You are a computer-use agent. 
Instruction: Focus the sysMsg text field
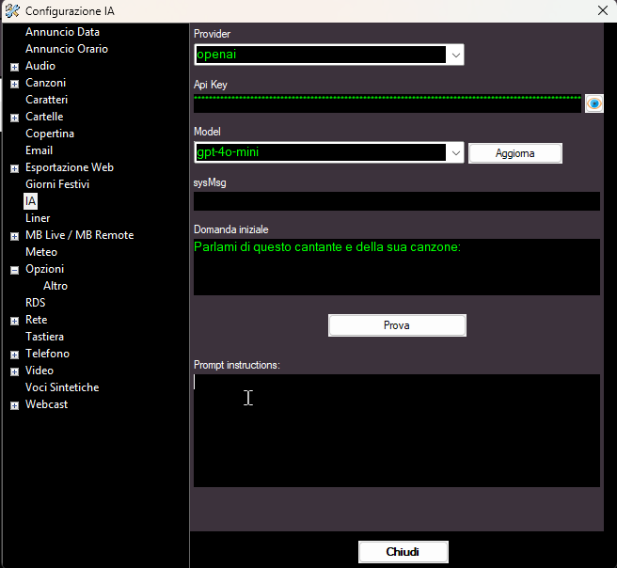point(397,201)
